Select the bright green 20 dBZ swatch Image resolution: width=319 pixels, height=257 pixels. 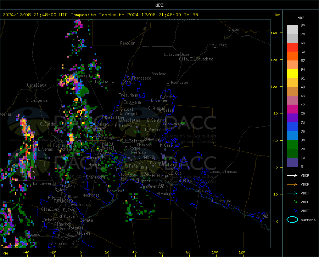[292, 145]
